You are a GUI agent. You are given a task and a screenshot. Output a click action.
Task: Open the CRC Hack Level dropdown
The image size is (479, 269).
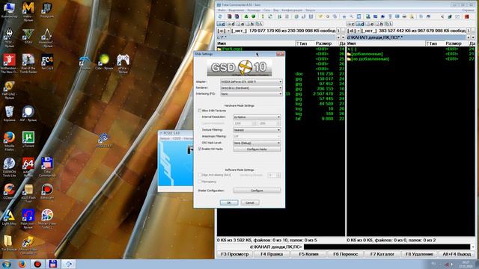(x=257, y=143)
